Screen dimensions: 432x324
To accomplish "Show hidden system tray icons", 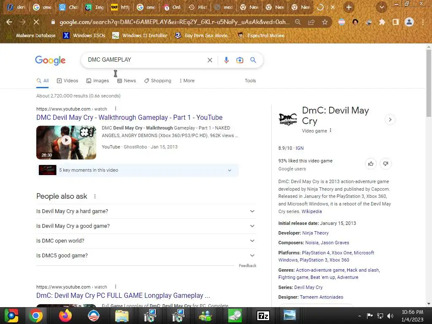I will pyautogui.click(x=359, y=316).
